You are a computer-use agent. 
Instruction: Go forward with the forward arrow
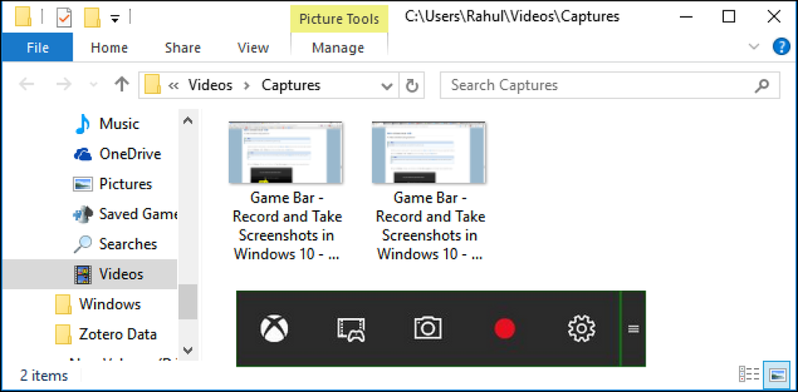[64, 84]
